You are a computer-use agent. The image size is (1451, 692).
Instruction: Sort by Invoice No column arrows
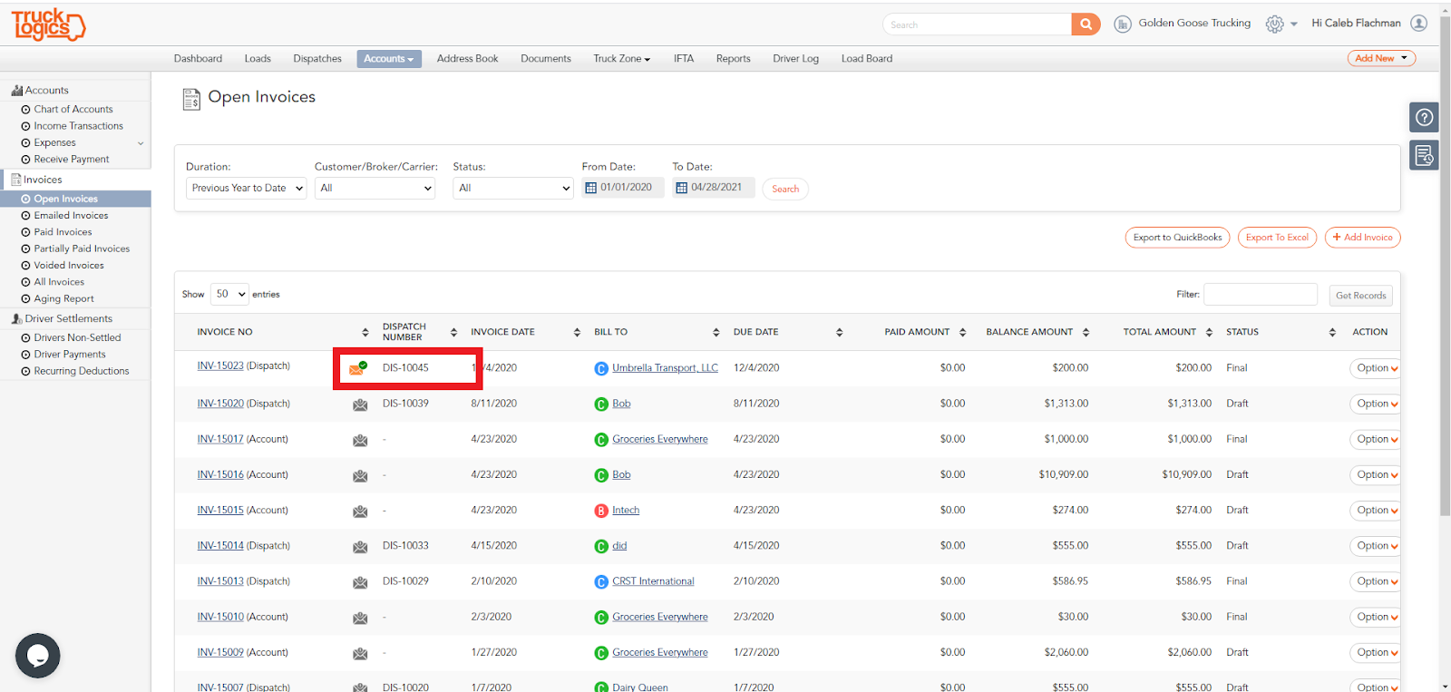click(x=365, y=332)
